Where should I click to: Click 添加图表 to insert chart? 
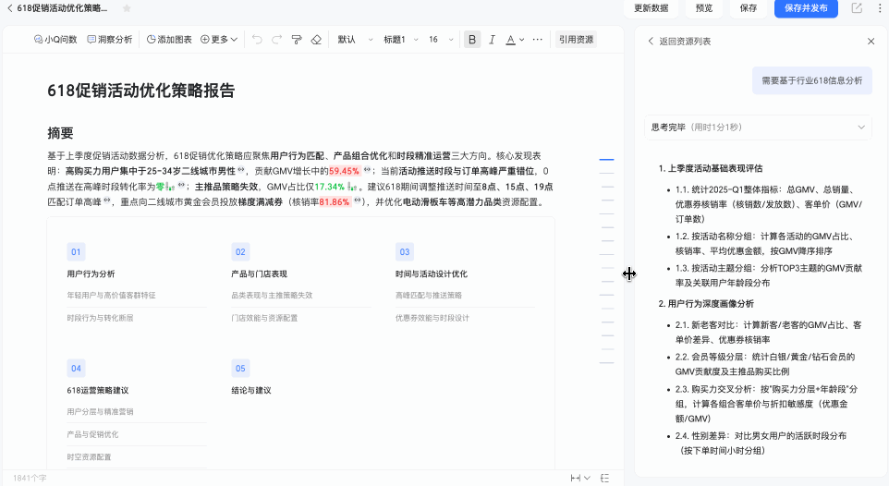point(169,40)
